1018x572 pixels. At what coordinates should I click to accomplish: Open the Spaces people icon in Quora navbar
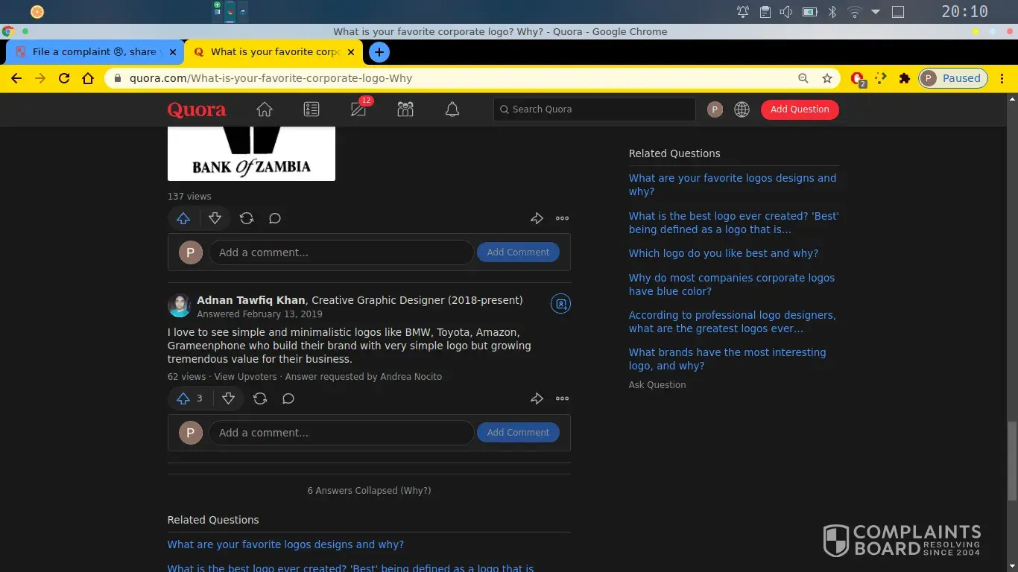[x=405, y=109]
